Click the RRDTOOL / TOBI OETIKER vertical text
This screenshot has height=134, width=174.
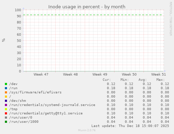coord(170,19)
